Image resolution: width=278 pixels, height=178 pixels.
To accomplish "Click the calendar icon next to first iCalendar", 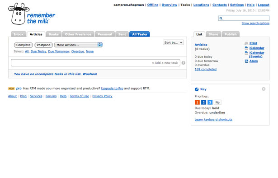I will [246, 48].
